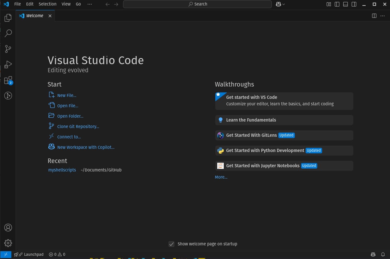Toggle the secondary side bar layout button
The image size is (390, 259).
pyautogui.click(x=354, y=4)
